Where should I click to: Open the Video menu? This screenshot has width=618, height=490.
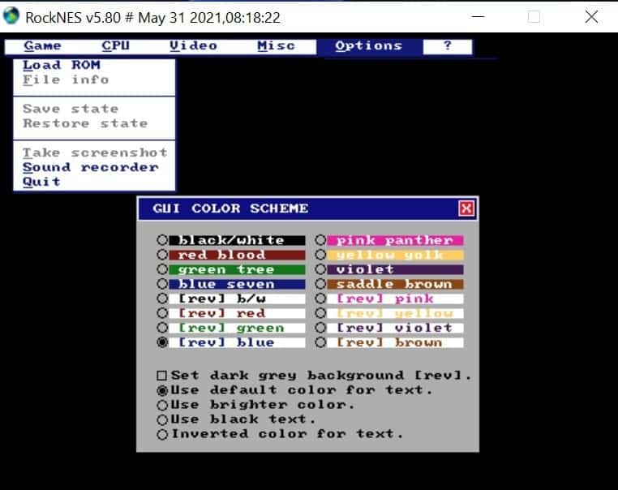point(193,46)
